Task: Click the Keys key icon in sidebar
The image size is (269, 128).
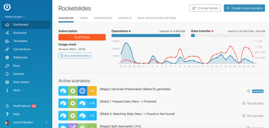Action: pos(7,66)
